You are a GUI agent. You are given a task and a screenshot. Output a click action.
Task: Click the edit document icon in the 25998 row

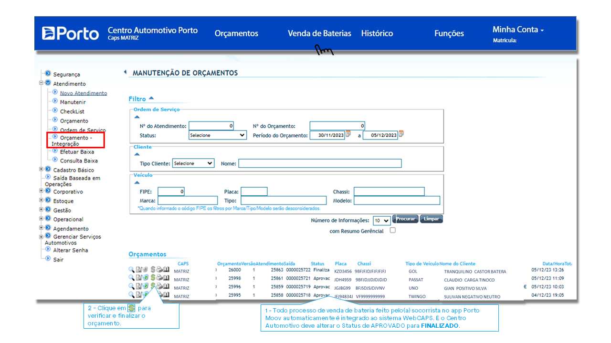[138, 278]
